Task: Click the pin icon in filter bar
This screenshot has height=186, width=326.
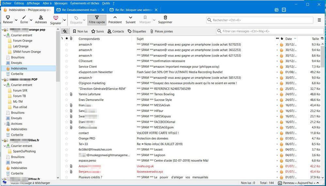Action: [65, 32]
